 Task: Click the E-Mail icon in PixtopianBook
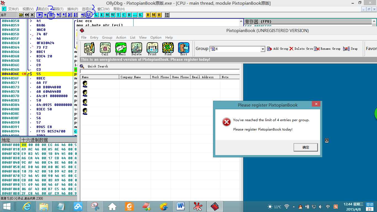point(121,49)
